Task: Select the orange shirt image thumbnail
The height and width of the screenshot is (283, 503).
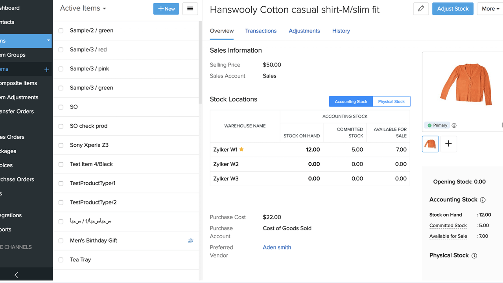Action: point(430,144)
